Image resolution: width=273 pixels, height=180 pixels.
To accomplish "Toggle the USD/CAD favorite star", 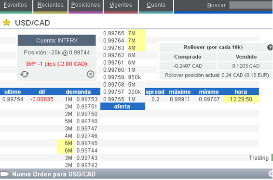I will (7, 23).
